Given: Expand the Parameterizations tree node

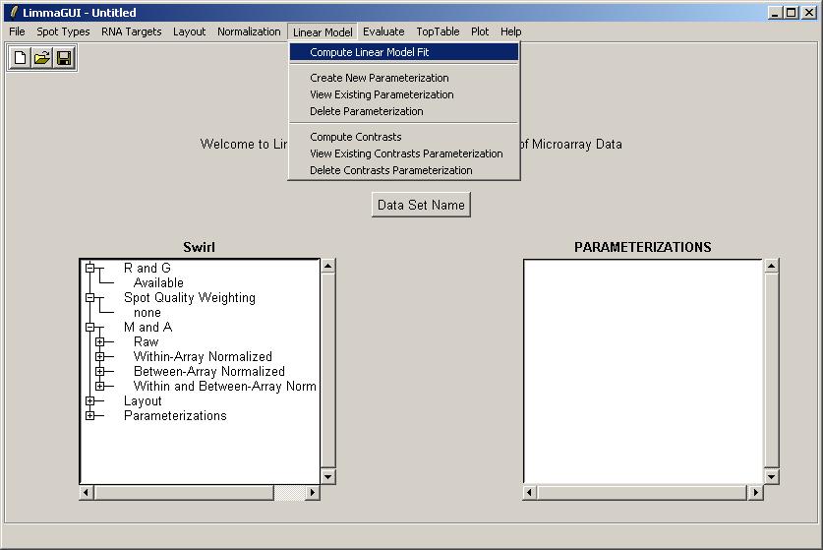Looking at the screenshot, I should [90, 416].
